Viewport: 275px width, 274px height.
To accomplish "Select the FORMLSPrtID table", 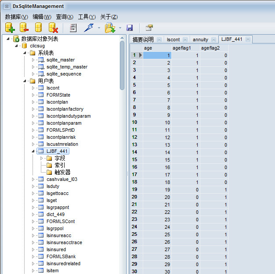I will tap(61, 130).
